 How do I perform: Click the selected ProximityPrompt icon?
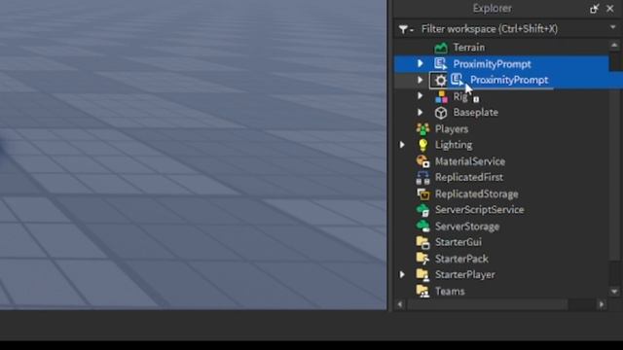click(440, 64)
